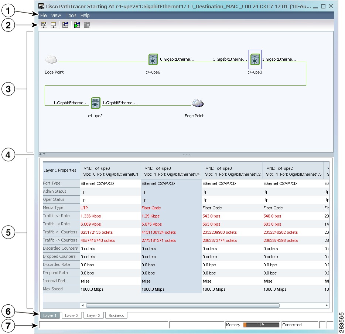Viewport: 345px width, 334px height.
Task: Click the 1.GigabitEtherne… label right of c4-upe2
Action: (120, 103)
